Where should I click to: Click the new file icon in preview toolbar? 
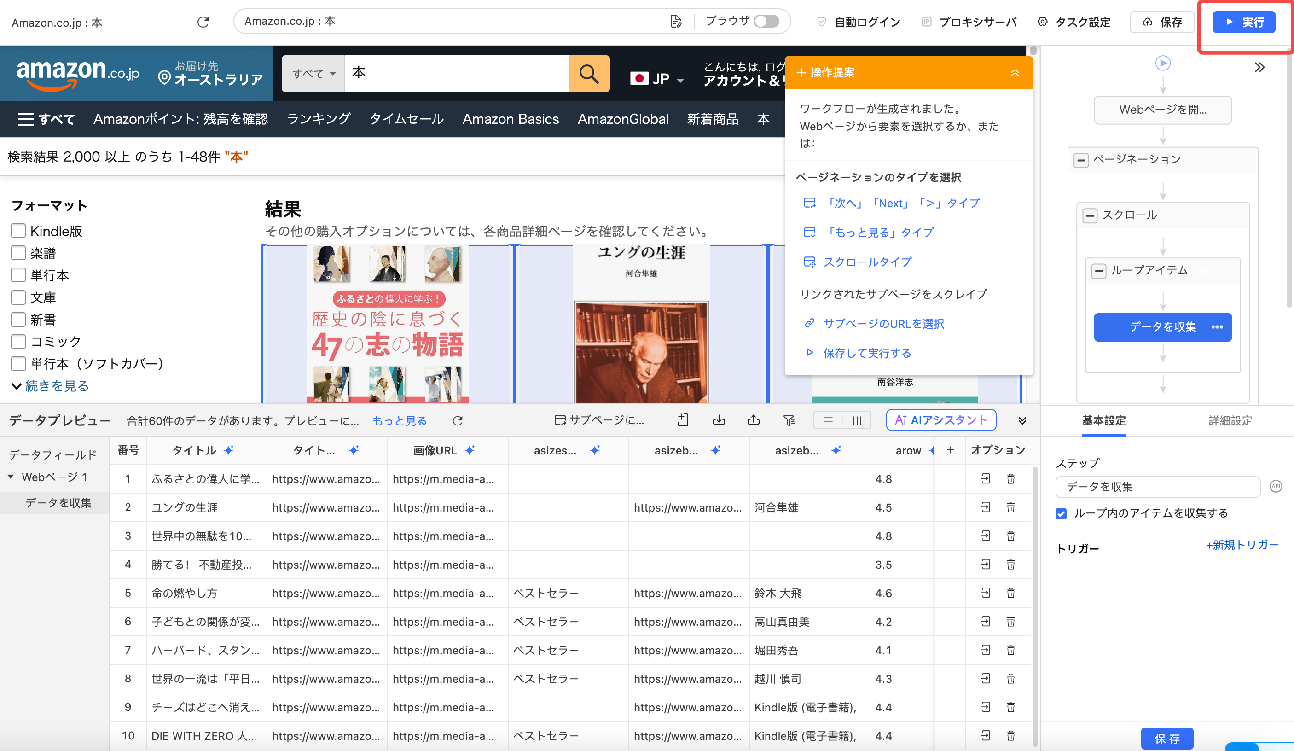[x=682, y=420]
